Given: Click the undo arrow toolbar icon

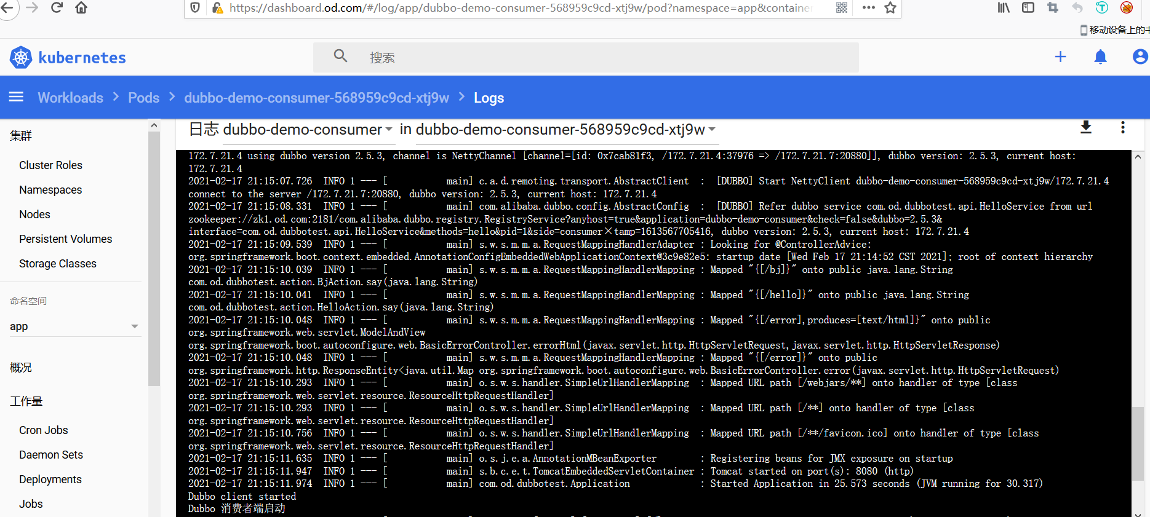Looking at the screenshot, I should click(x=1077, y=7).
